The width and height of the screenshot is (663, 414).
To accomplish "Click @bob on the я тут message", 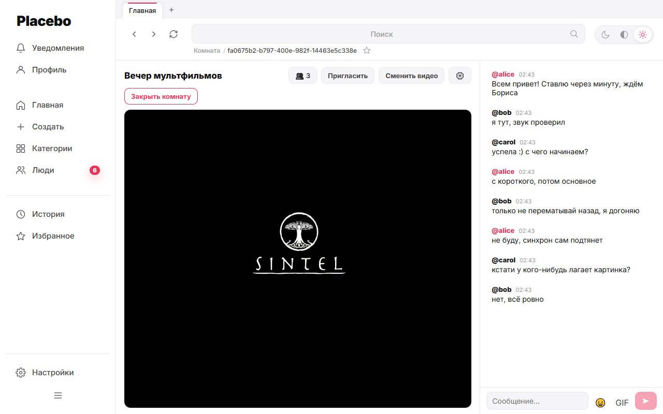I will click(x=501, y=113).
